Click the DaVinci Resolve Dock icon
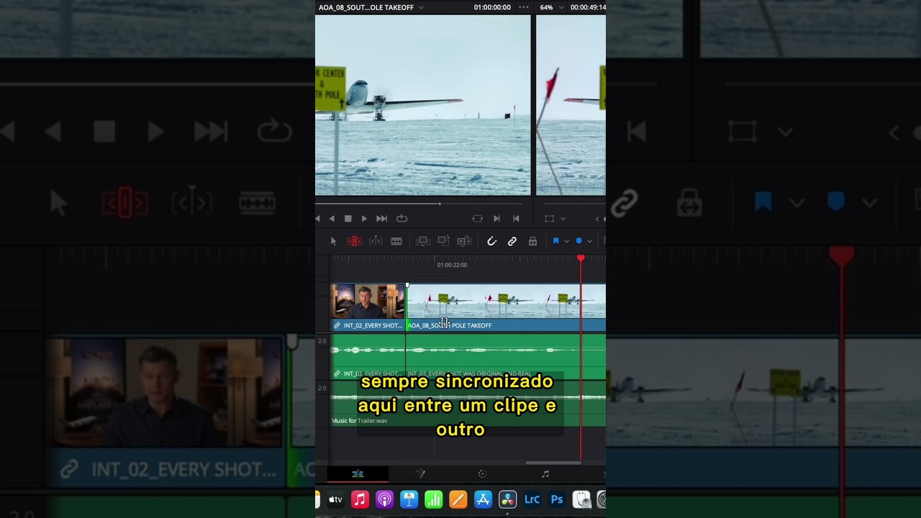 [507, 499]
